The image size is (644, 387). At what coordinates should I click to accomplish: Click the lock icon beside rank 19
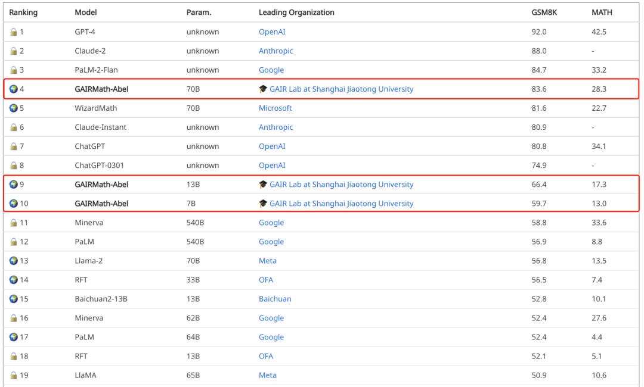click(x=14, y=375)
